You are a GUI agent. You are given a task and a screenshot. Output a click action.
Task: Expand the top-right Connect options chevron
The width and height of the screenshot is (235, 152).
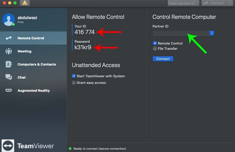[x=229, y=3]
